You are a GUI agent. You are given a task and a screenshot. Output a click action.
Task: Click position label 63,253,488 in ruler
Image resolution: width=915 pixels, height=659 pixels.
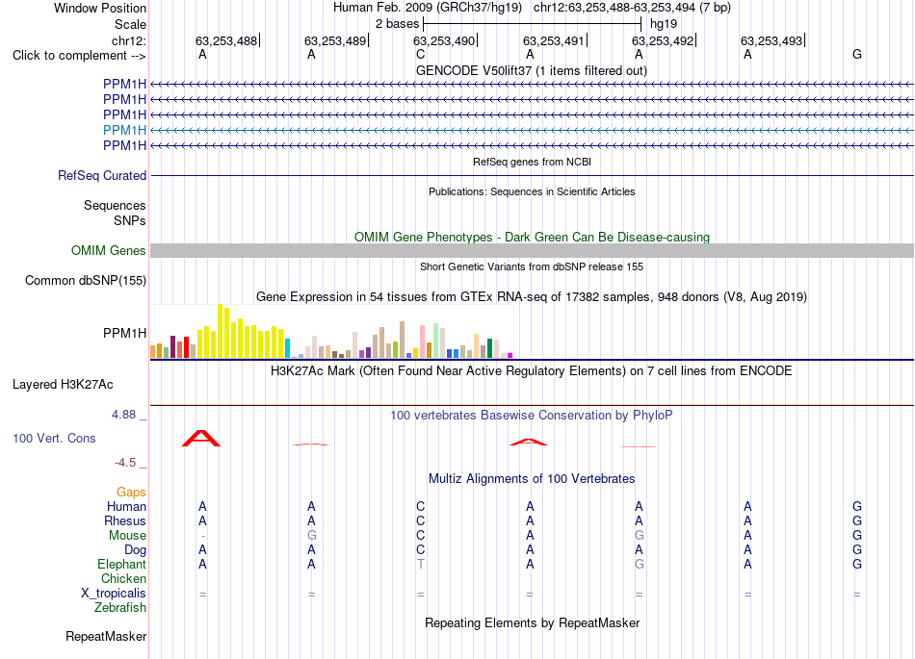(x=225, y=40)
